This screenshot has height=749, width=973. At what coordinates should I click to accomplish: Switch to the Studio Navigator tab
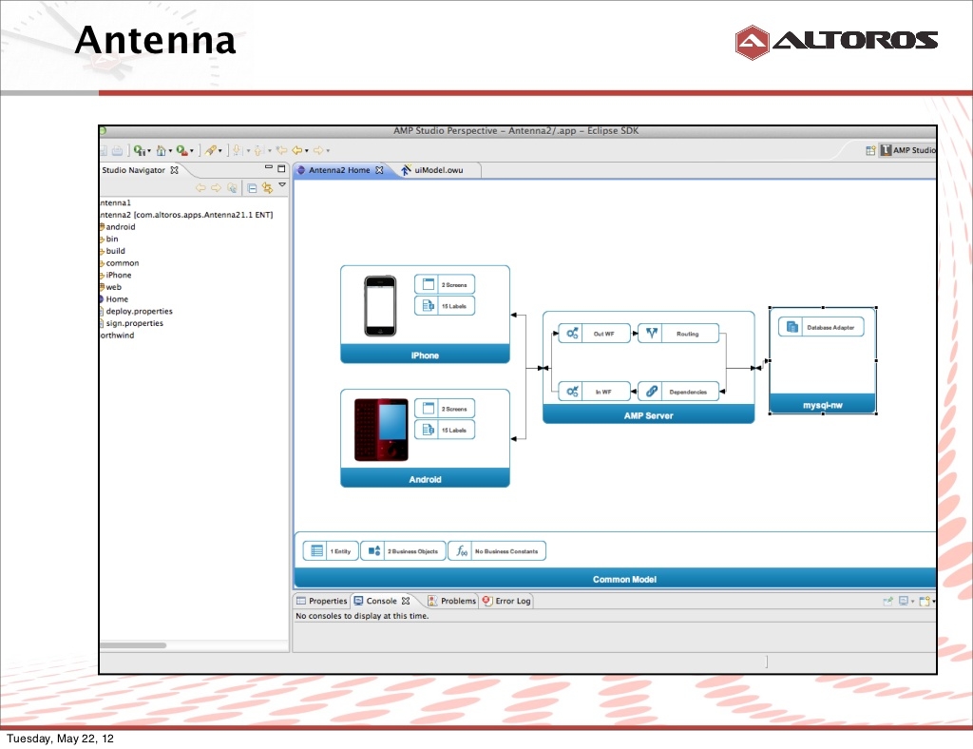pos(133,170)
